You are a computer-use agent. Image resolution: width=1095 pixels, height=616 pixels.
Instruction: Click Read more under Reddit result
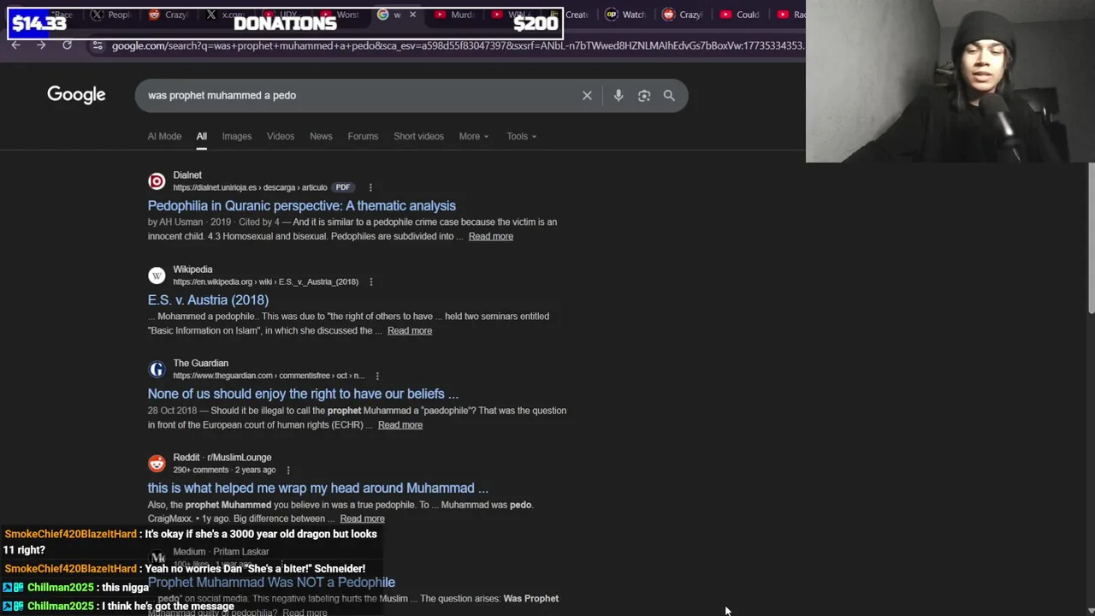pos(362,518)
